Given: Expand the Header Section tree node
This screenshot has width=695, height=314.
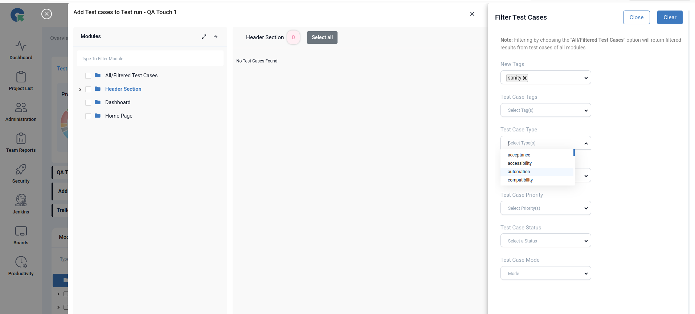Looking at the screenshot, I should (x=80, y=89).
